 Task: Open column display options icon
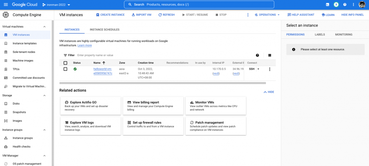point(270,55)
